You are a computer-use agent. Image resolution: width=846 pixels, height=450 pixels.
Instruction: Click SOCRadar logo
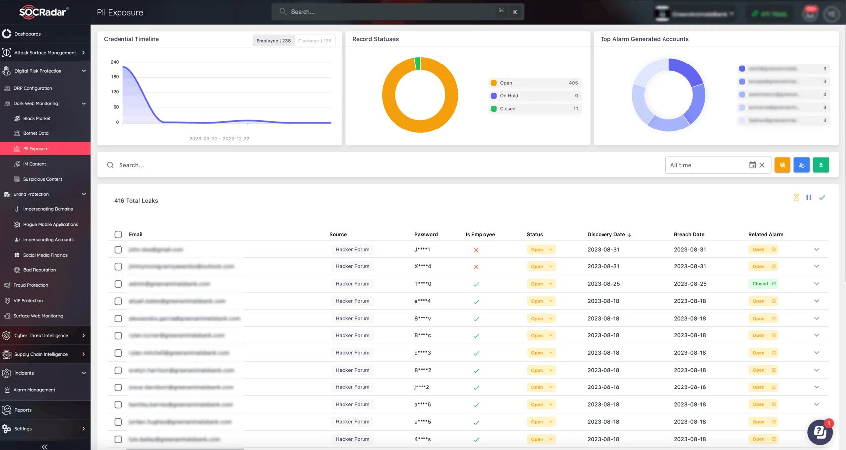(44, 12)
